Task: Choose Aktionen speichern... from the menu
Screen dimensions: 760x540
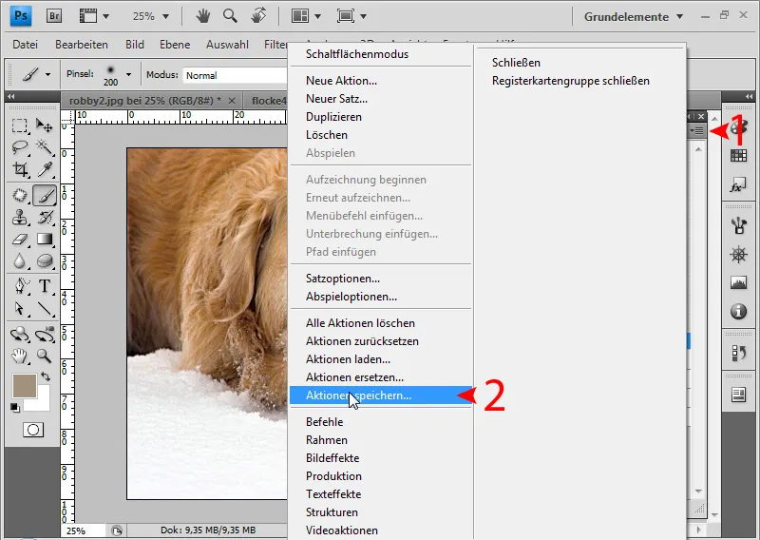Action: pyautogui.click(x=381, y=395)
